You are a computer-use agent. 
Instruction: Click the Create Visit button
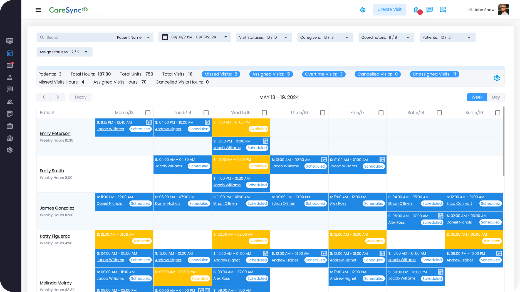[389, 9]
